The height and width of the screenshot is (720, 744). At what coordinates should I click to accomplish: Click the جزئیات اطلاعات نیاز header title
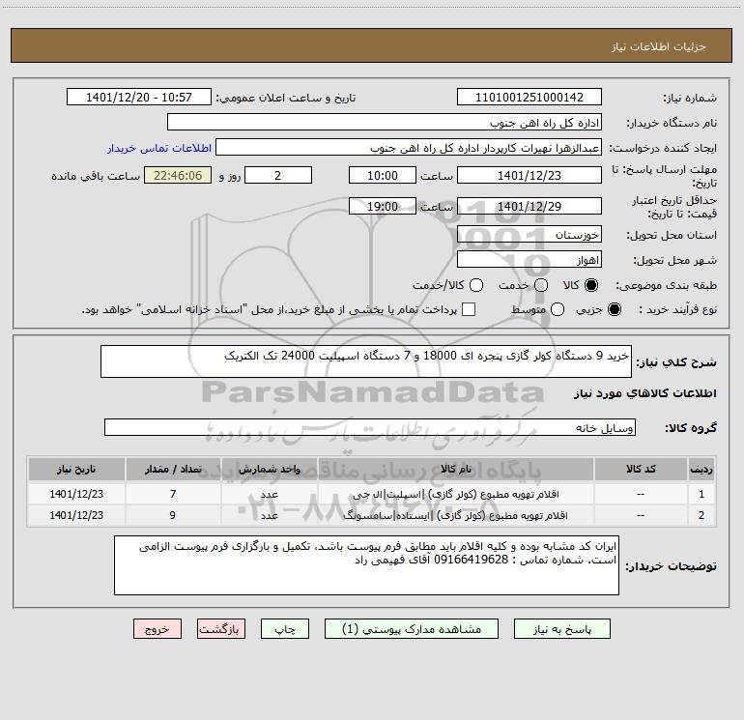click(659, 46)
